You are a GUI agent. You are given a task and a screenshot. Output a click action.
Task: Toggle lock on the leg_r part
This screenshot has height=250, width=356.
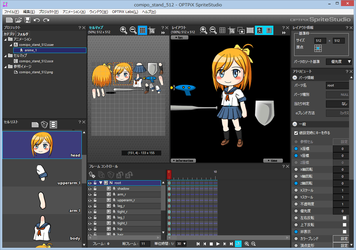coord(95,206)
